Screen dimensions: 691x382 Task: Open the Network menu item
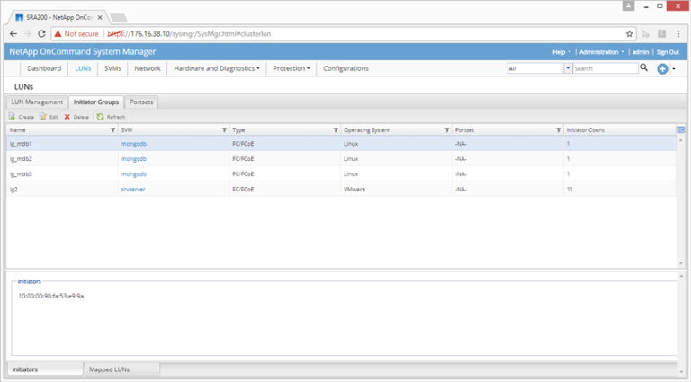coord(148,68)
